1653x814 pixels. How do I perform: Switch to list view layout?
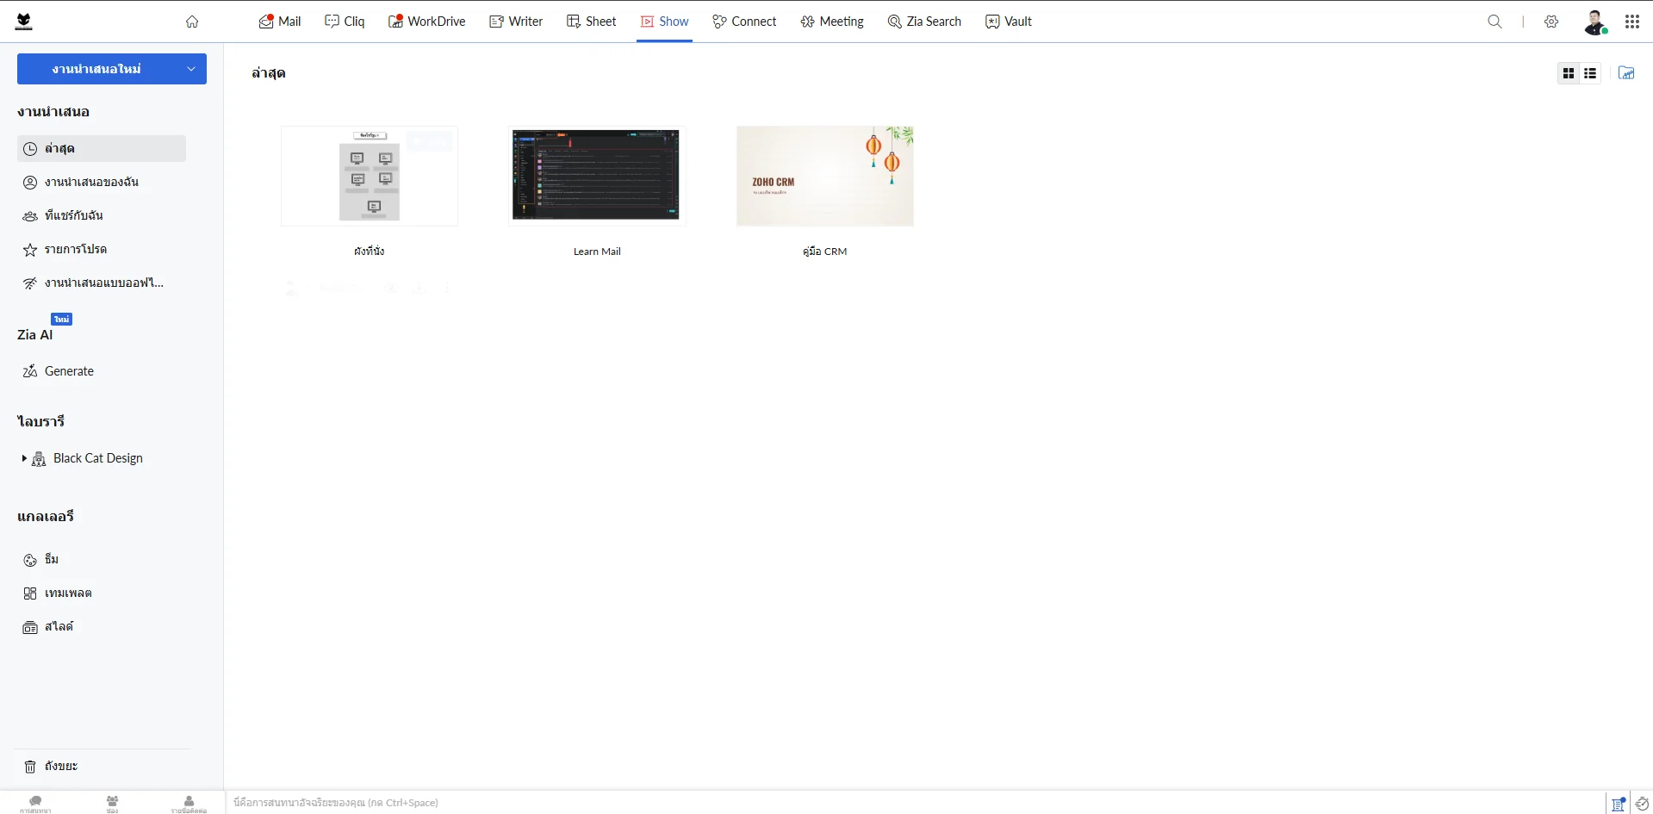[x=1590, y=73]
